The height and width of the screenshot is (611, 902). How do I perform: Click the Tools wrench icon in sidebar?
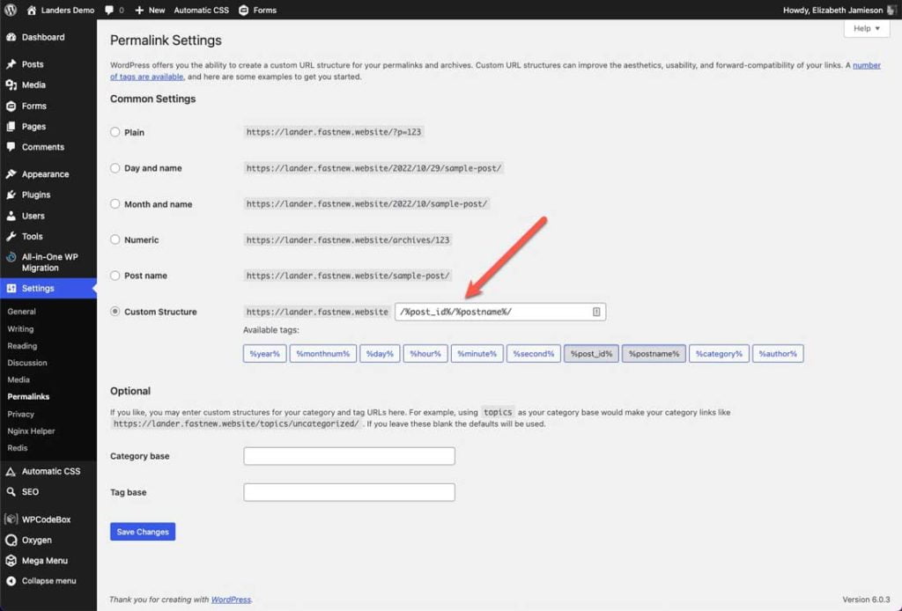11,236
